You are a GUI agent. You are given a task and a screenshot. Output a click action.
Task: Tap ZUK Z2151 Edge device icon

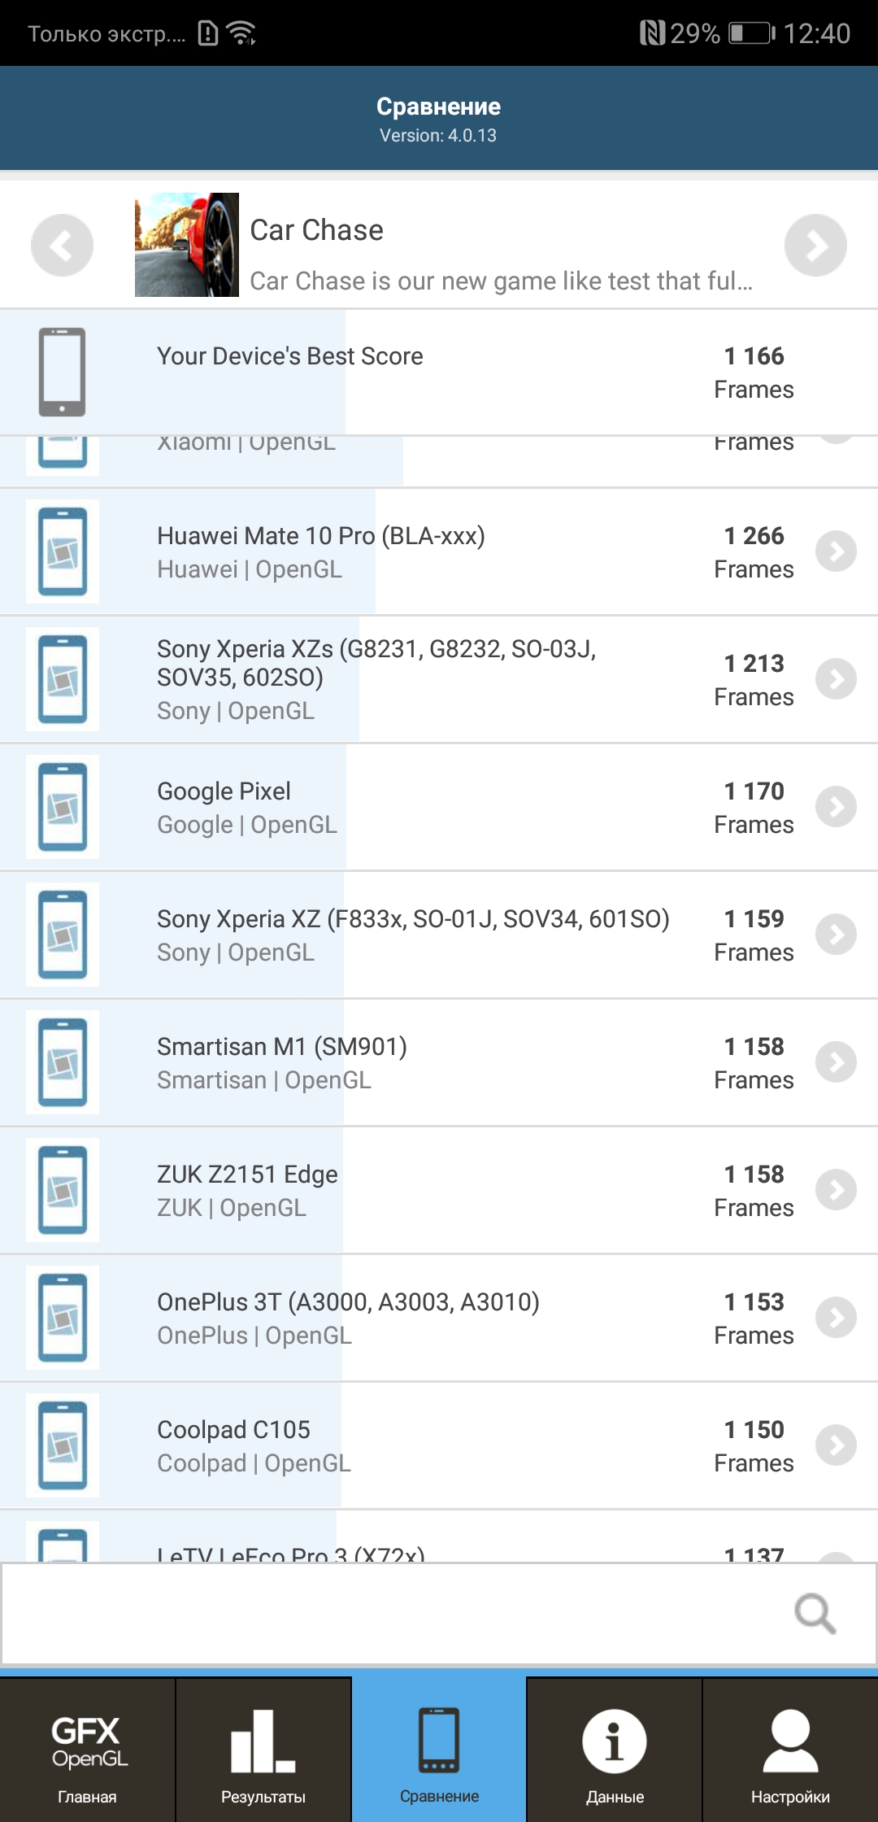point(63,1190)
